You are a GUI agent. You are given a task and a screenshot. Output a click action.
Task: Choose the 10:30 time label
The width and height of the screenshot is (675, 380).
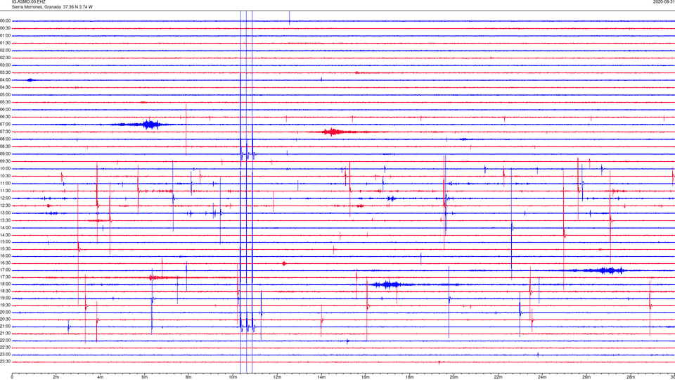pos(5,176)
